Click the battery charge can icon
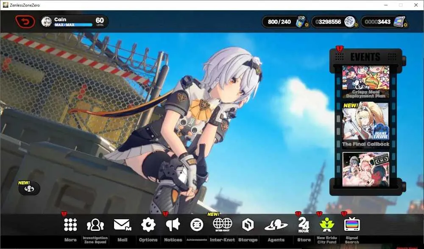Image resolution: width=424 pixels, height=249 pixels. (300, 21)
